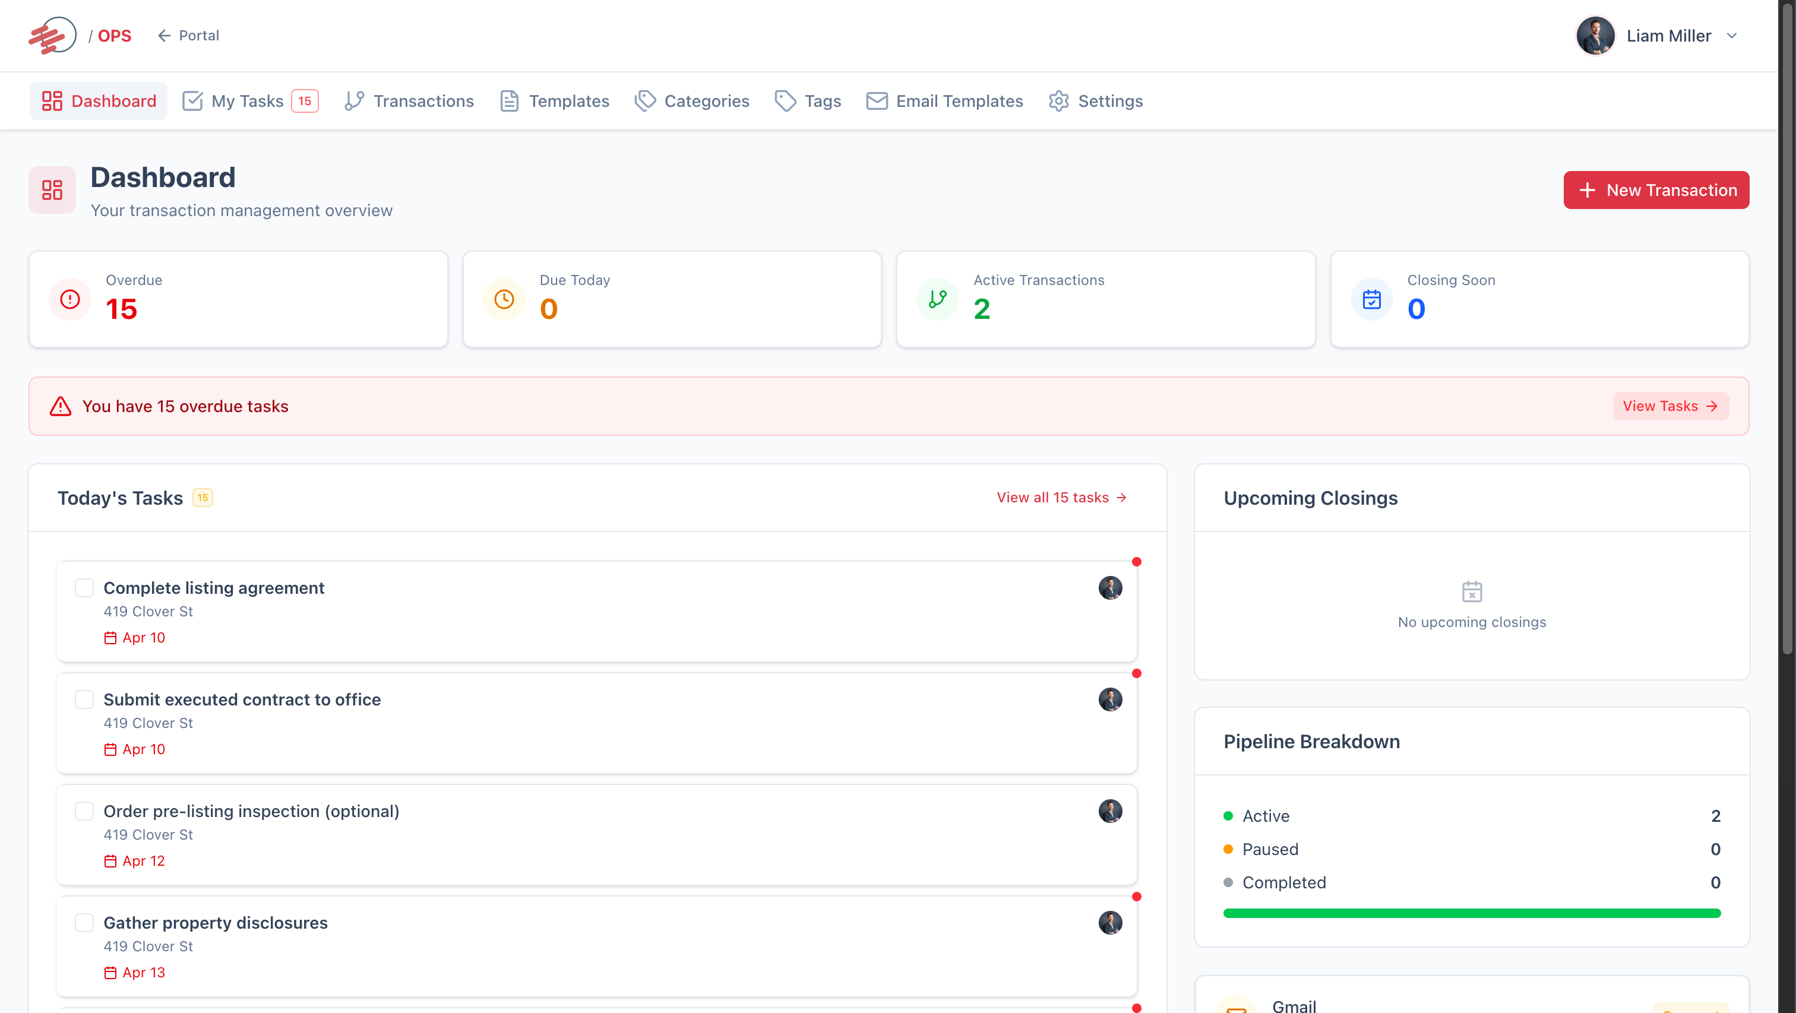
Task: Click the gray Completed status dot
Action: click(x=1228, y=882)
